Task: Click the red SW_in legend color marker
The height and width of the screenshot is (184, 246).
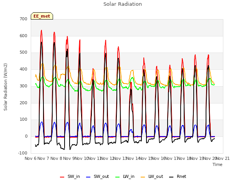Action: pyautogui.click(x=62, y=177)
